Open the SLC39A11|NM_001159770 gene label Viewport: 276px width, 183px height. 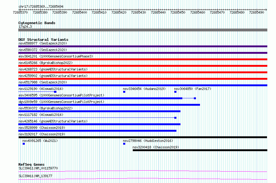(38, 168)
